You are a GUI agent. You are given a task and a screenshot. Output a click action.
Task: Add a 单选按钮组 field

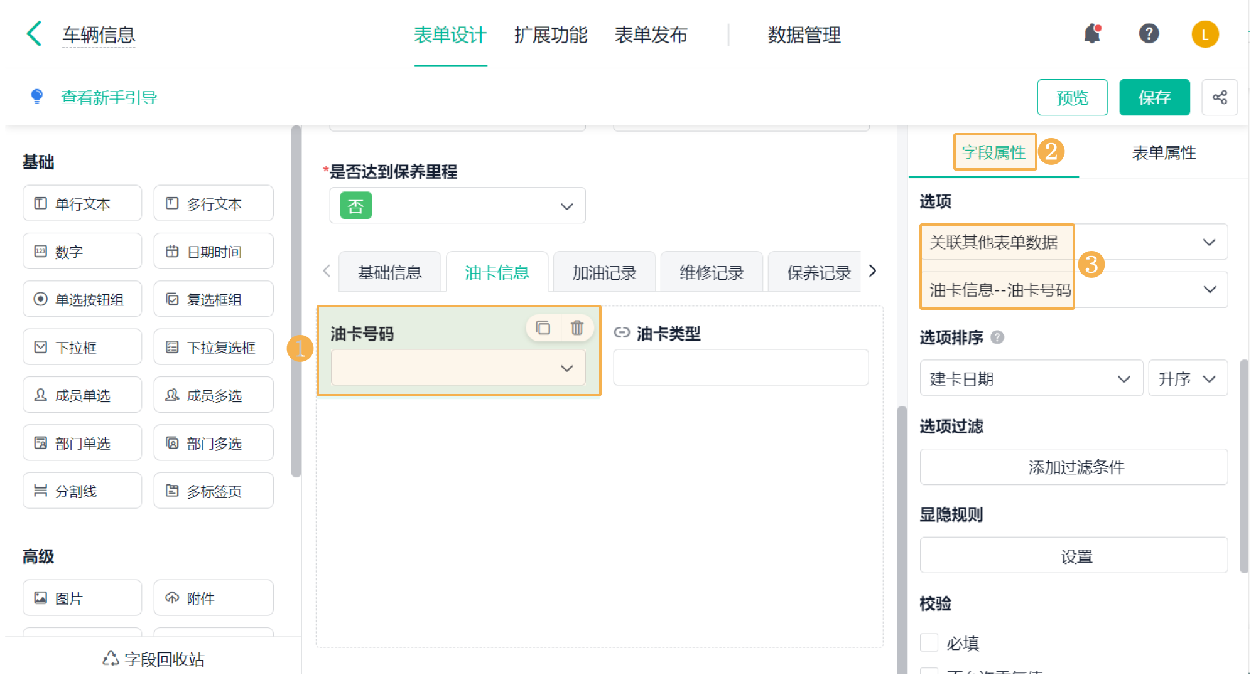82,299
